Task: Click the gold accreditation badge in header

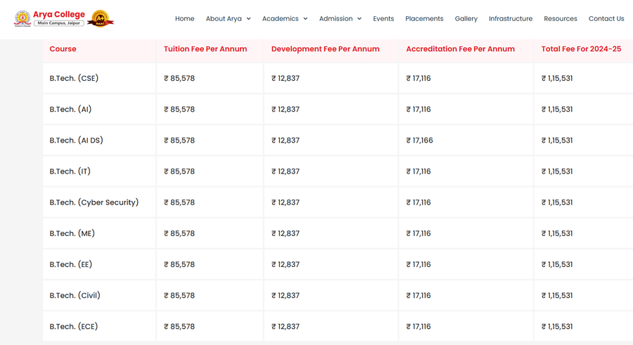Action: click(101, 19)
